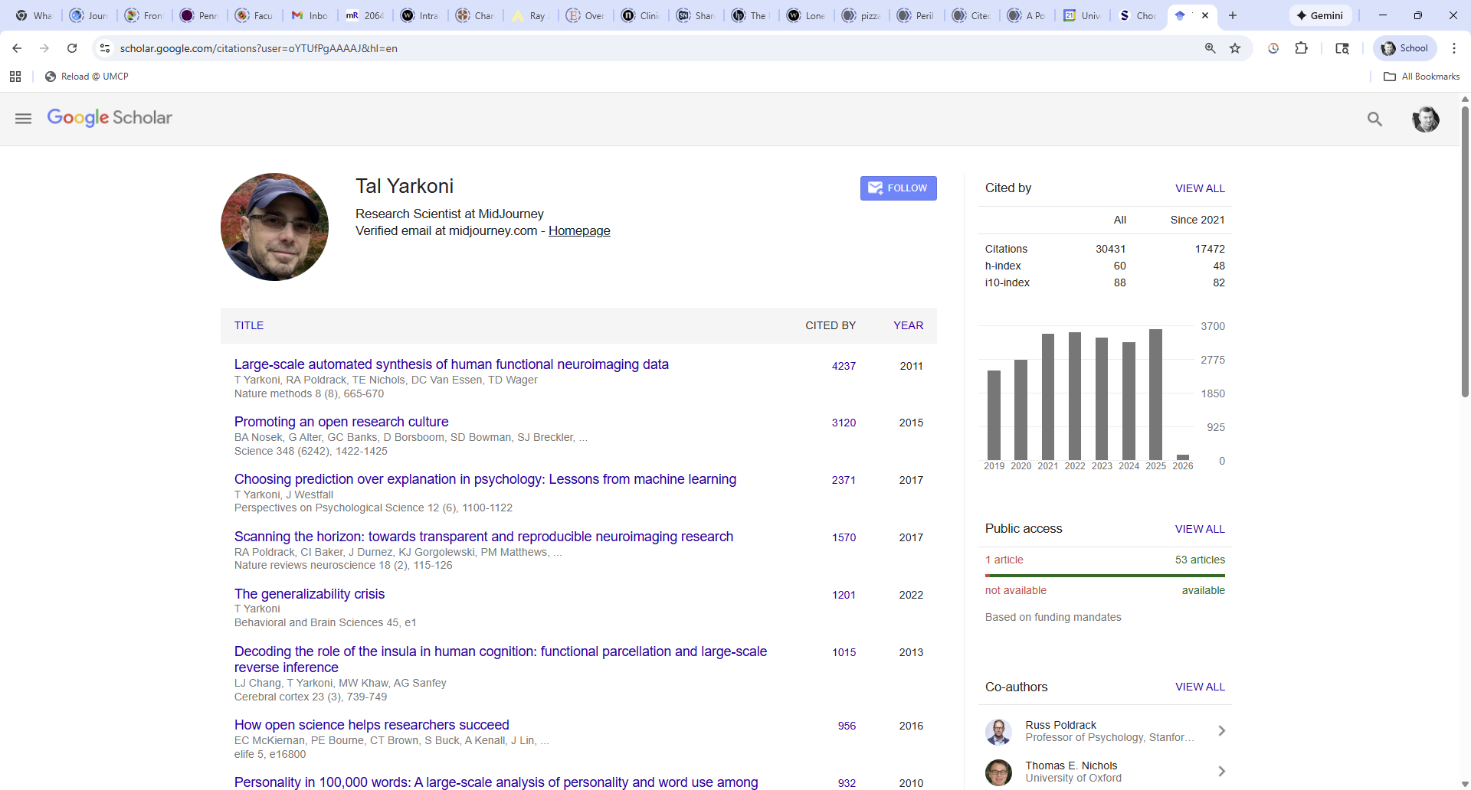Click the 2025 bar in citations chart

(1155, 394)
